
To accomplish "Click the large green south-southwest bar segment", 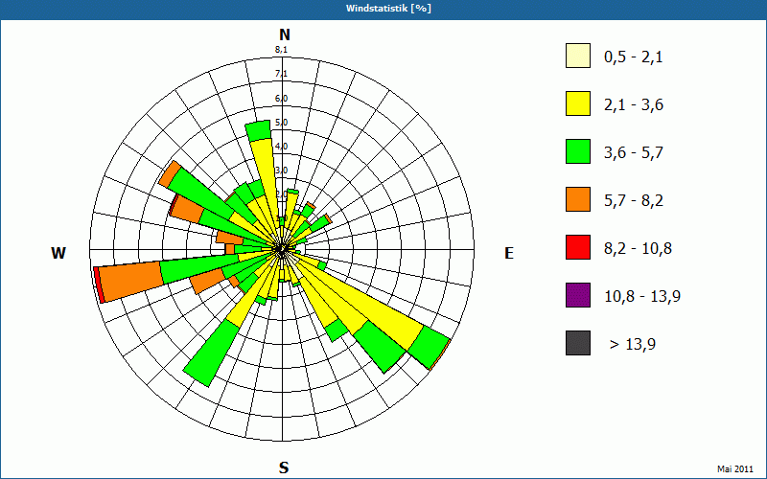I will tap(210, 353).
